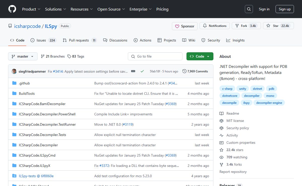Click the ilspy topic tag
The image size is (302, 186).
point(246,103)
